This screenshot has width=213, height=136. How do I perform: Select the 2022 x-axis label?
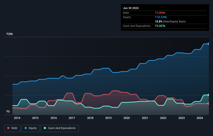(163, 118)
